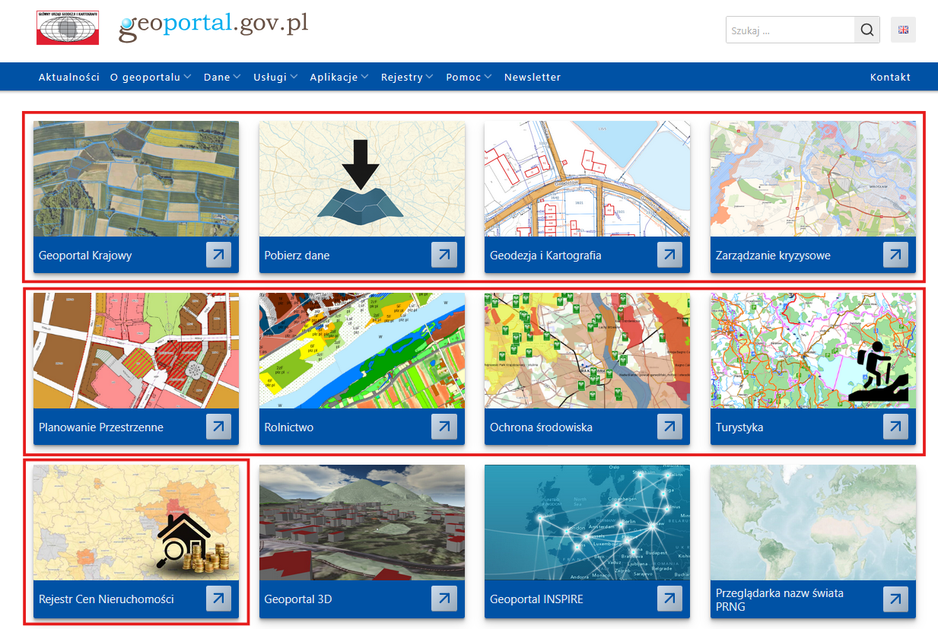
Task: Expand the Usługi dropdown menu
Action: pyautogui.click(x=276, y=77)
